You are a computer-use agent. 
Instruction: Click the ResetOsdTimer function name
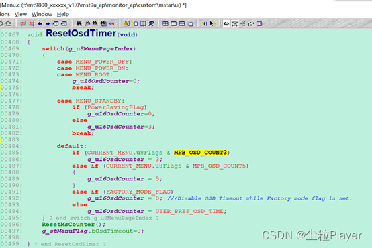click(81, 33)
